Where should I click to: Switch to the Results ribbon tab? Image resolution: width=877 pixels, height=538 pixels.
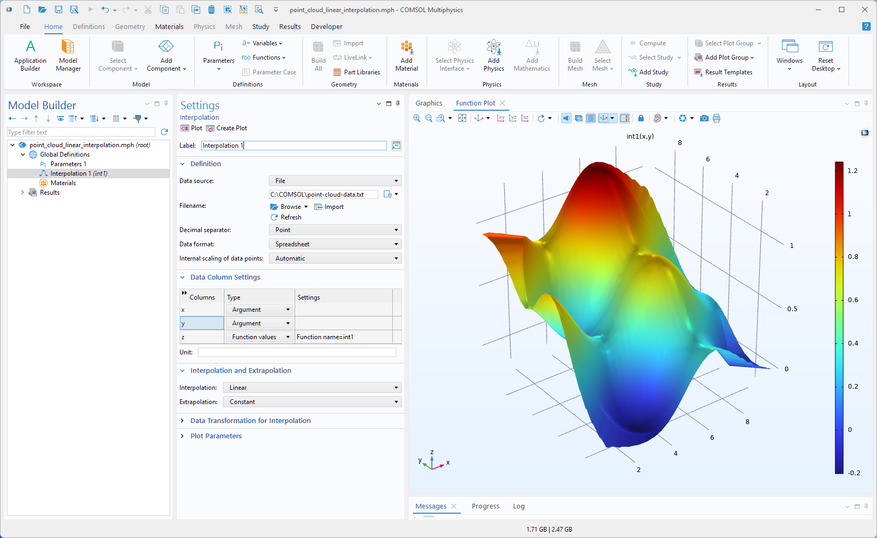pos(290,26)
